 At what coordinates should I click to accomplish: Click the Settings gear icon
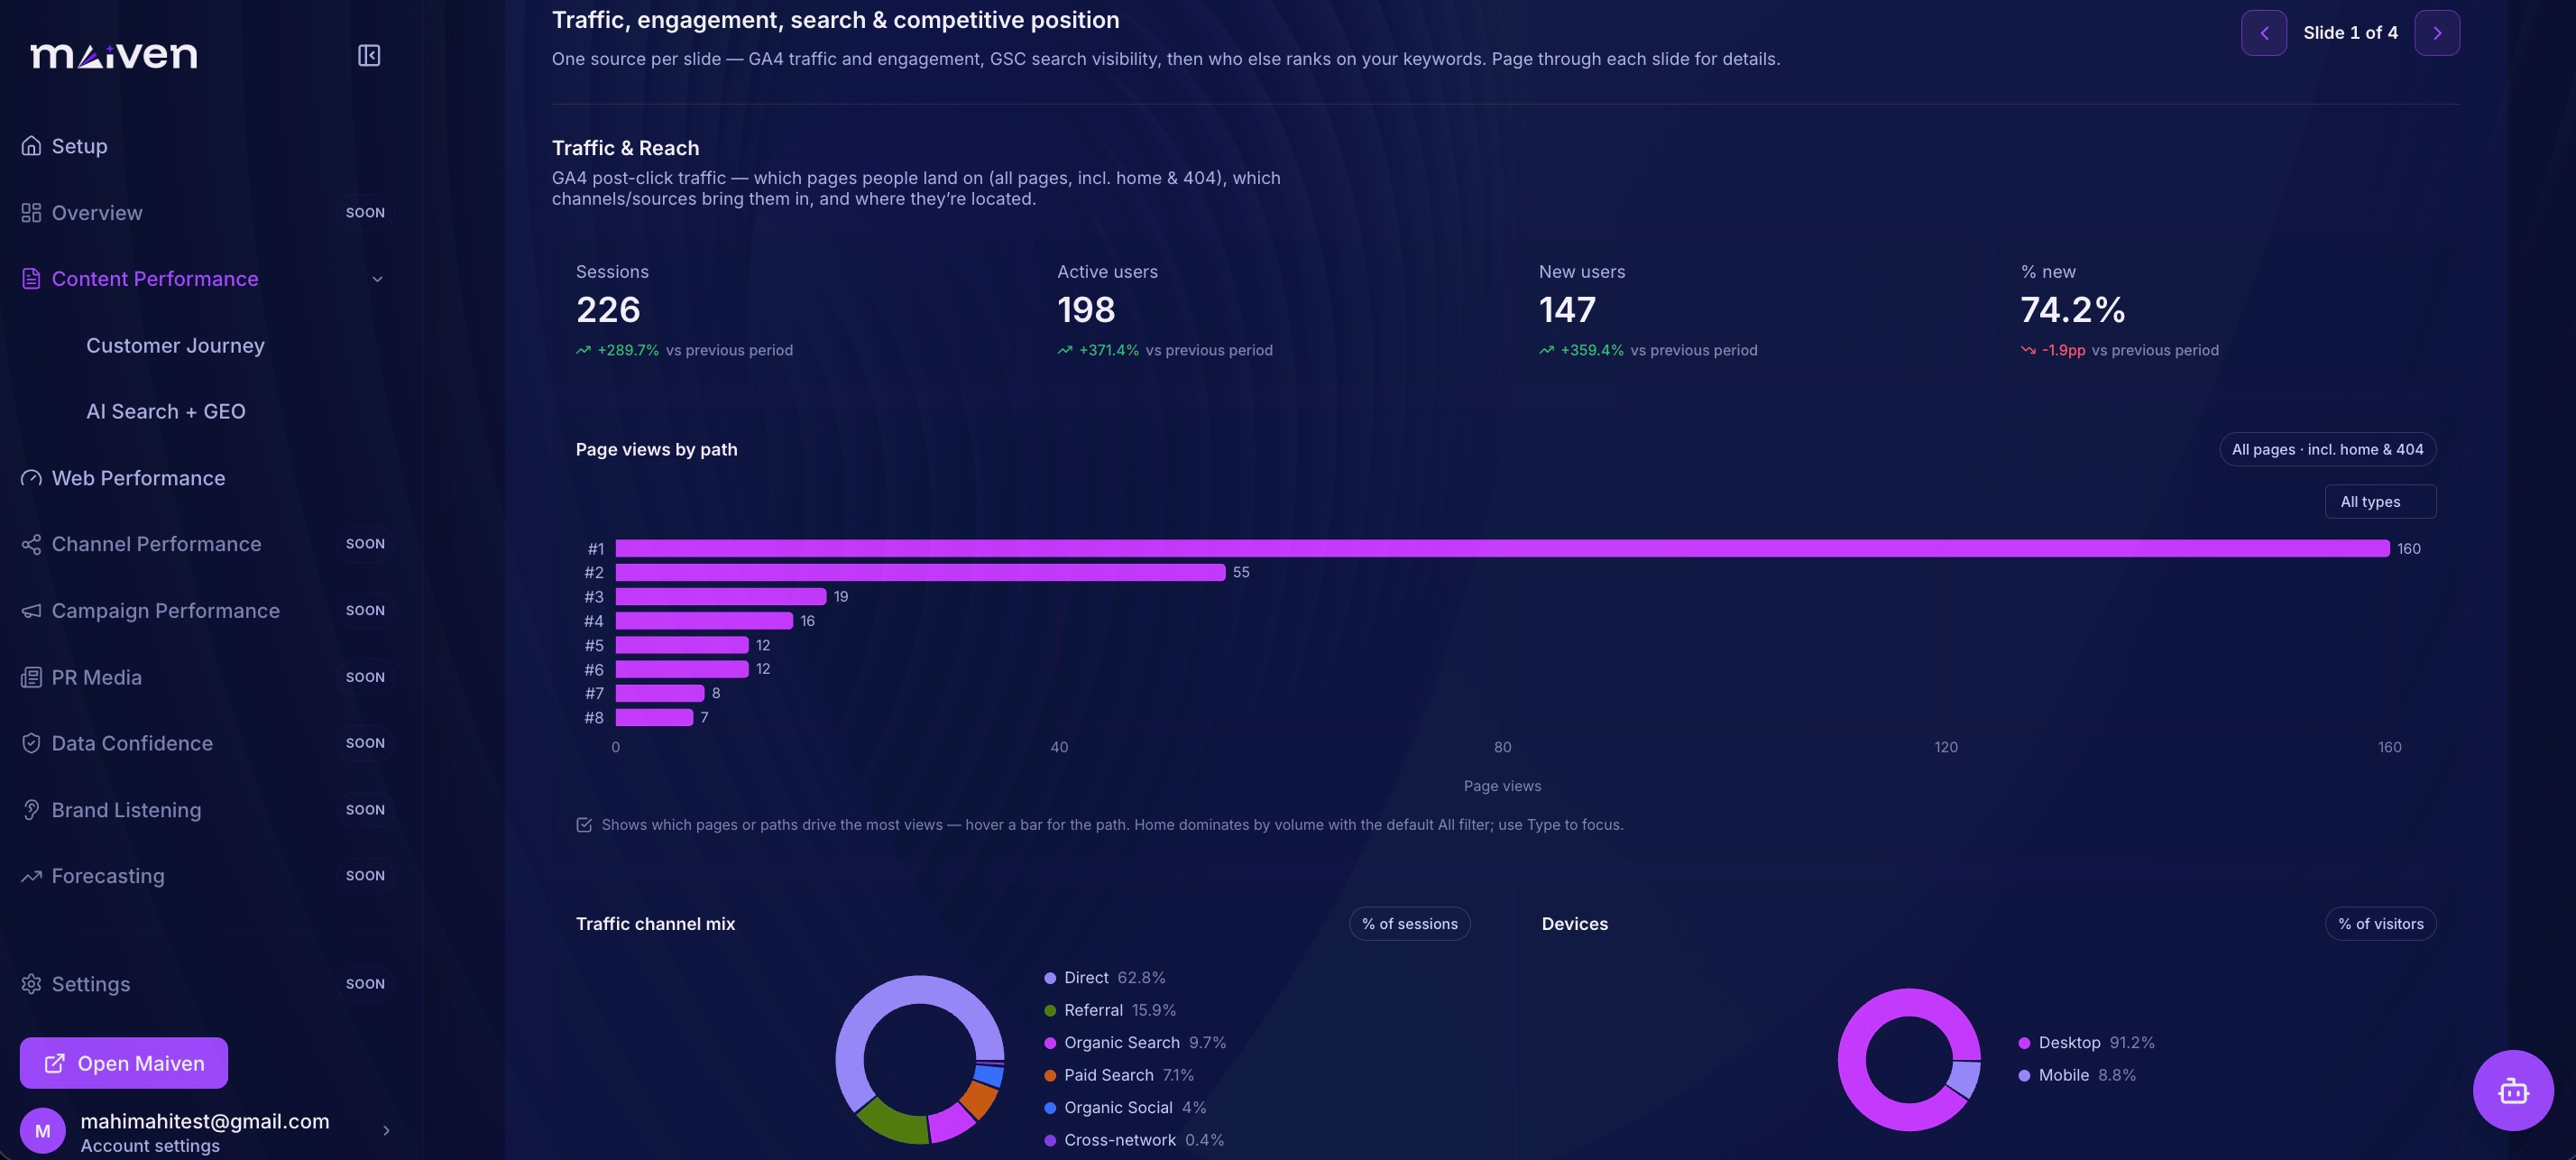[31, 984]
